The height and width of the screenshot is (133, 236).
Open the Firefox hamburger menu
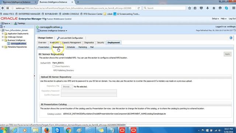pos(233,8)
